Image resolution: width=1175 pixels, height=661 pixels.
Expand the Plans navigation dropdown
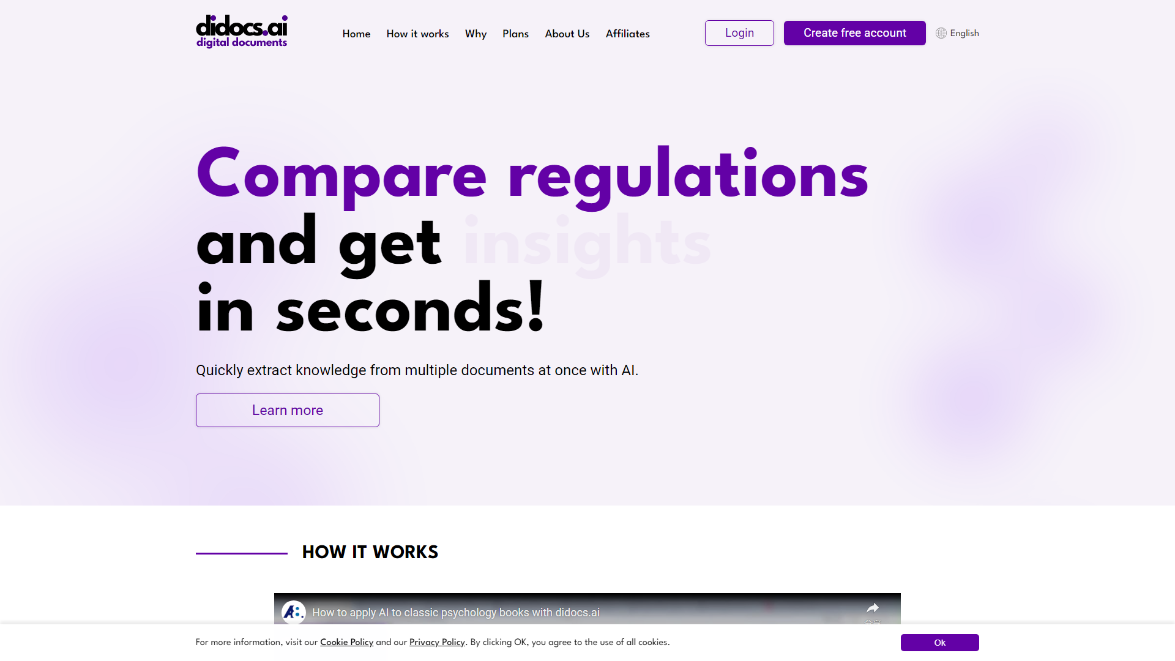tap(515, 33)
